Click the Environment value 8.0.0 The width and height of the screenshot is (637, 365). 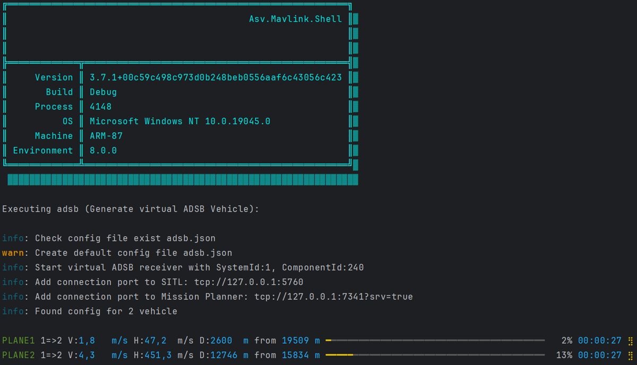[103, 151]
